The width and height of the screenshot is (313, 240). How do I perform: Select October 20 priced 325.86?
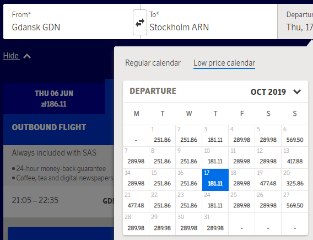tap(295, 180)
